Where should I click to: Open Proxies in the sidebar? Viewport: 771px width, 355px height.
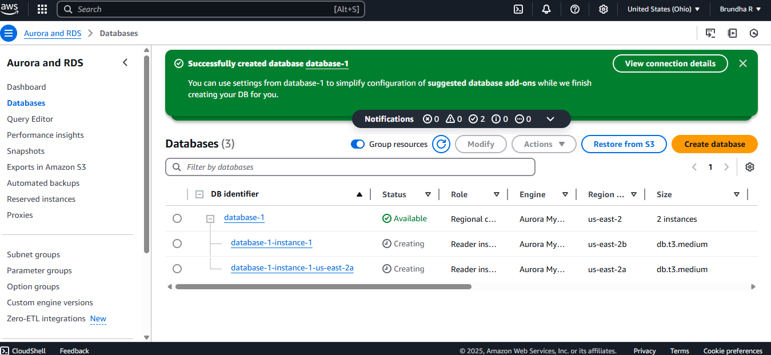(x=20, y=215)
